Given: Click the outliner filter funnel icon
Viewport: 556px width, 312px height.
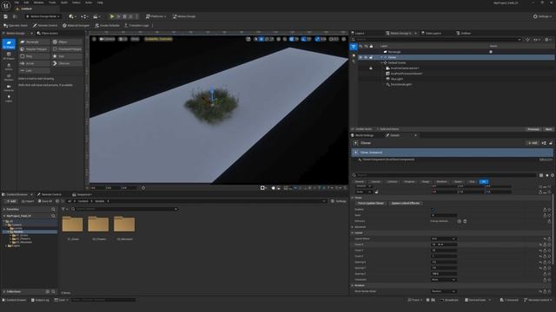Looking at the screenshot, I should point(354,46).
